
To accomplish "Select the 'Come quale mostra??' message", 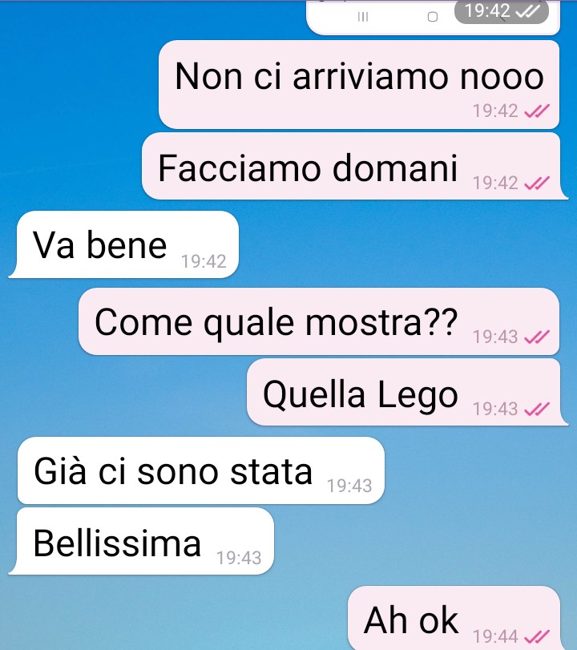I will (319, 321).
